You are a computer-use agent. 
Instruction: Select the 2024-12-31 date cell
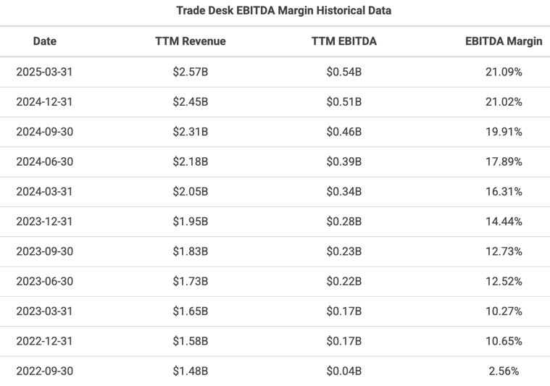pyautogui.click(x=44, y=101)
